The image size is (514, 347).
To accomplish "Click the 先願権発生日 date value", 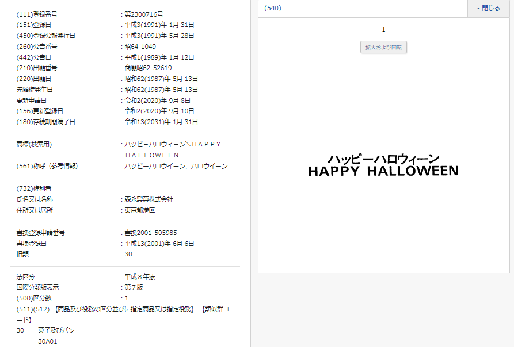I will [x=161, y=90].
